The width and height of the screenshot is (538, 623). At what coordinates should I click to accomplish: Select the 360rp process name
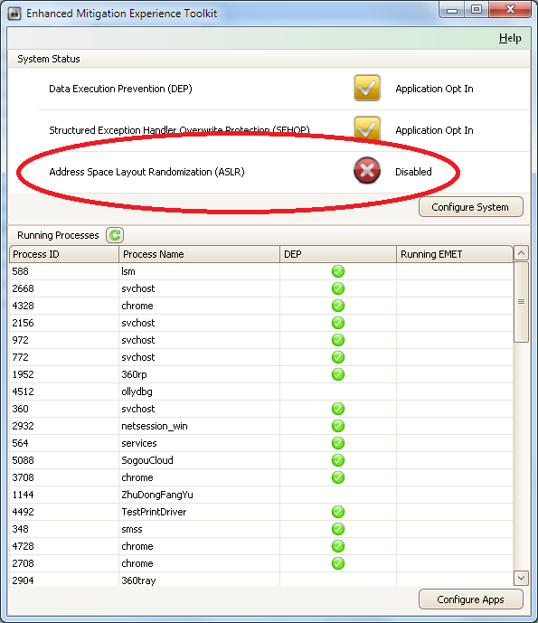(134, 374)
